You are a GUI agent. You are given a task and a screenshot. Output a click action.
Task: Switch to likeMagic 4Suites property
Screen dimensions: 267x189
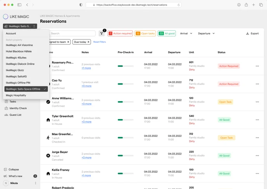[x=16, y=58]
